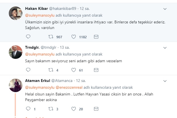
Task: Expand the menu on Trndglr.'s tweet
Action: click(x=165, y=48)
